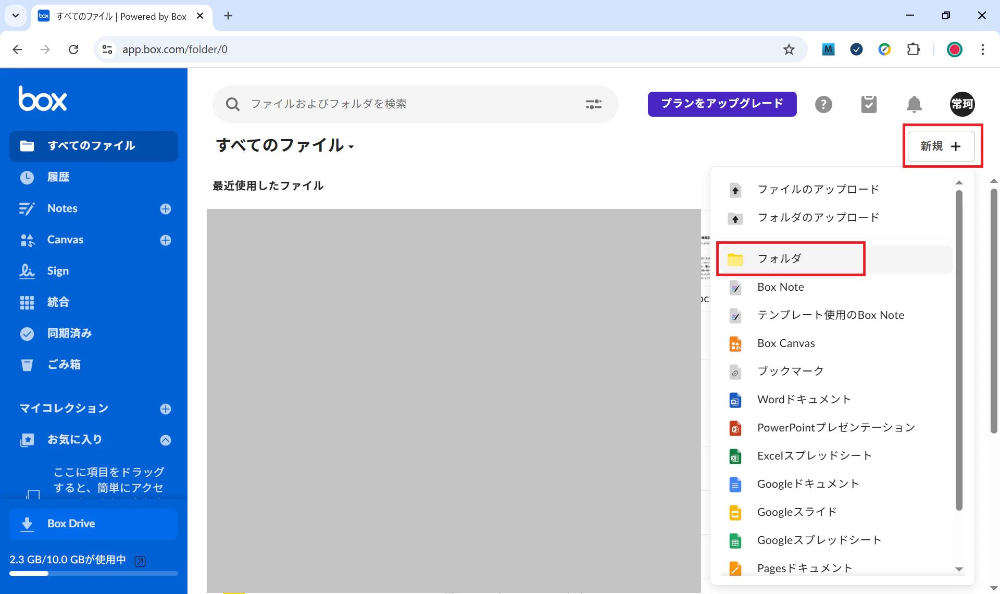Select Box Note from the new menu
Screen dimensions: 1000x594
click(x=837, y=287)
